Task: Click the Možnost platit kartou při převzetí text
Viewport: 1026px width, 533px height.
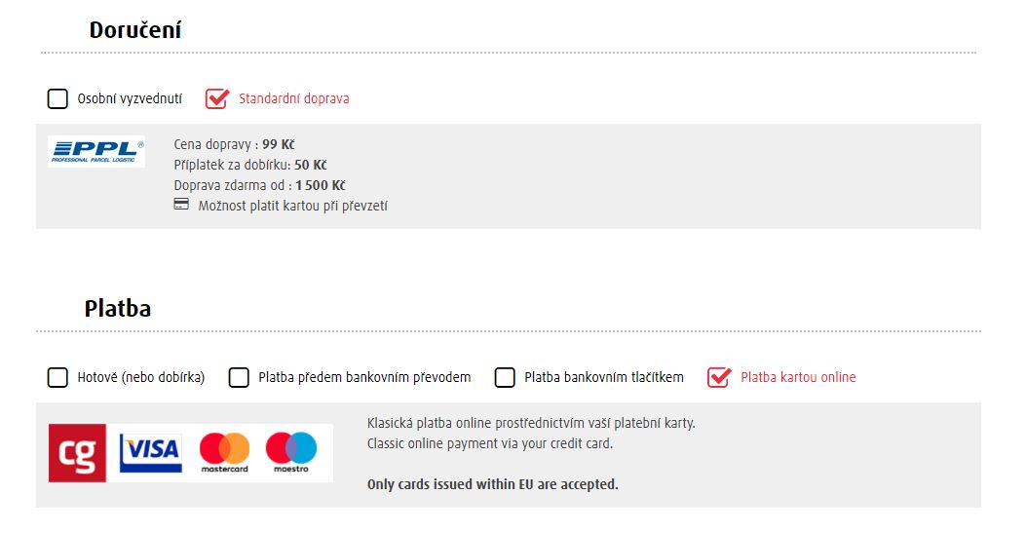Action: point(292,206)
